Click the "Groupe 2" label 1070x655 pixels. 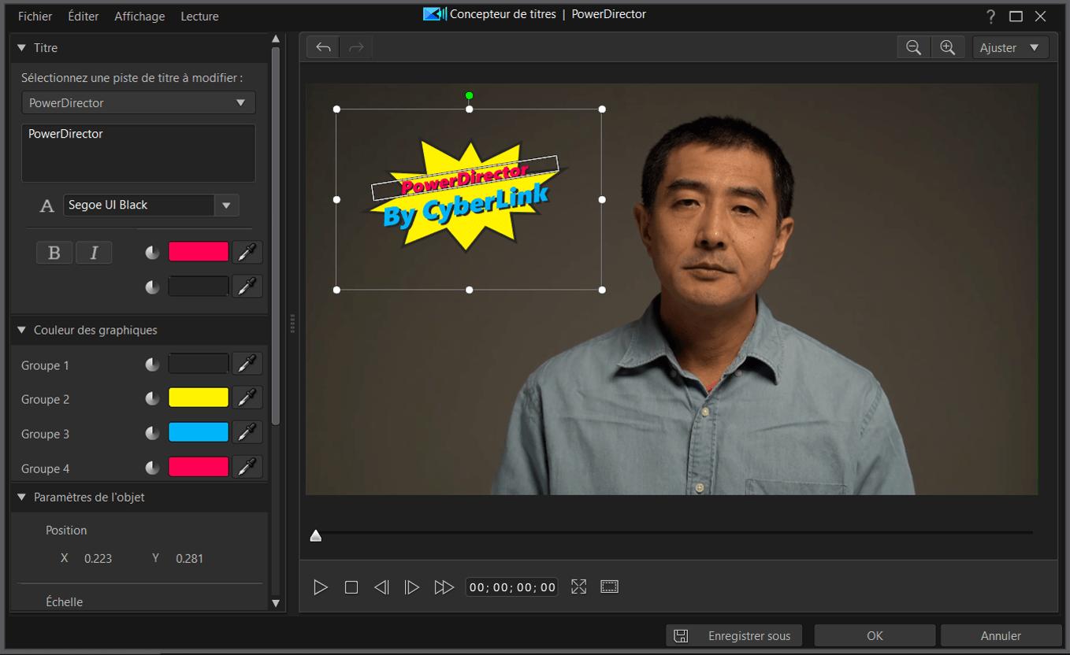45,399
